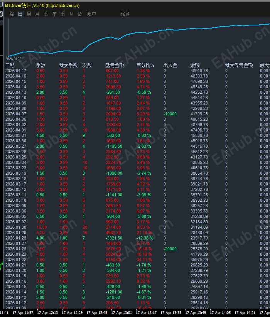The image size is (270, 317).
Task: Click the 出入金 column header
Action: (x=170, y=65)
